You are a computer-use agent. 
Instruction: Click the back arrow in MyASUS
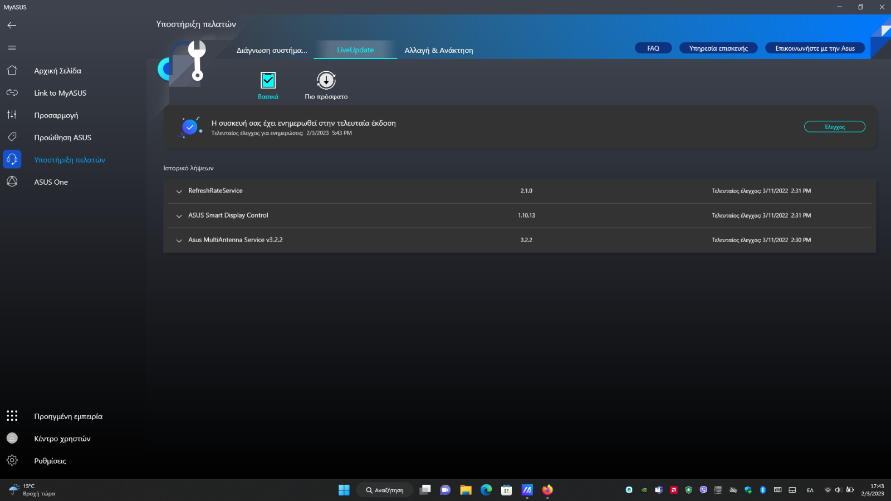click(x=12, y=25)
